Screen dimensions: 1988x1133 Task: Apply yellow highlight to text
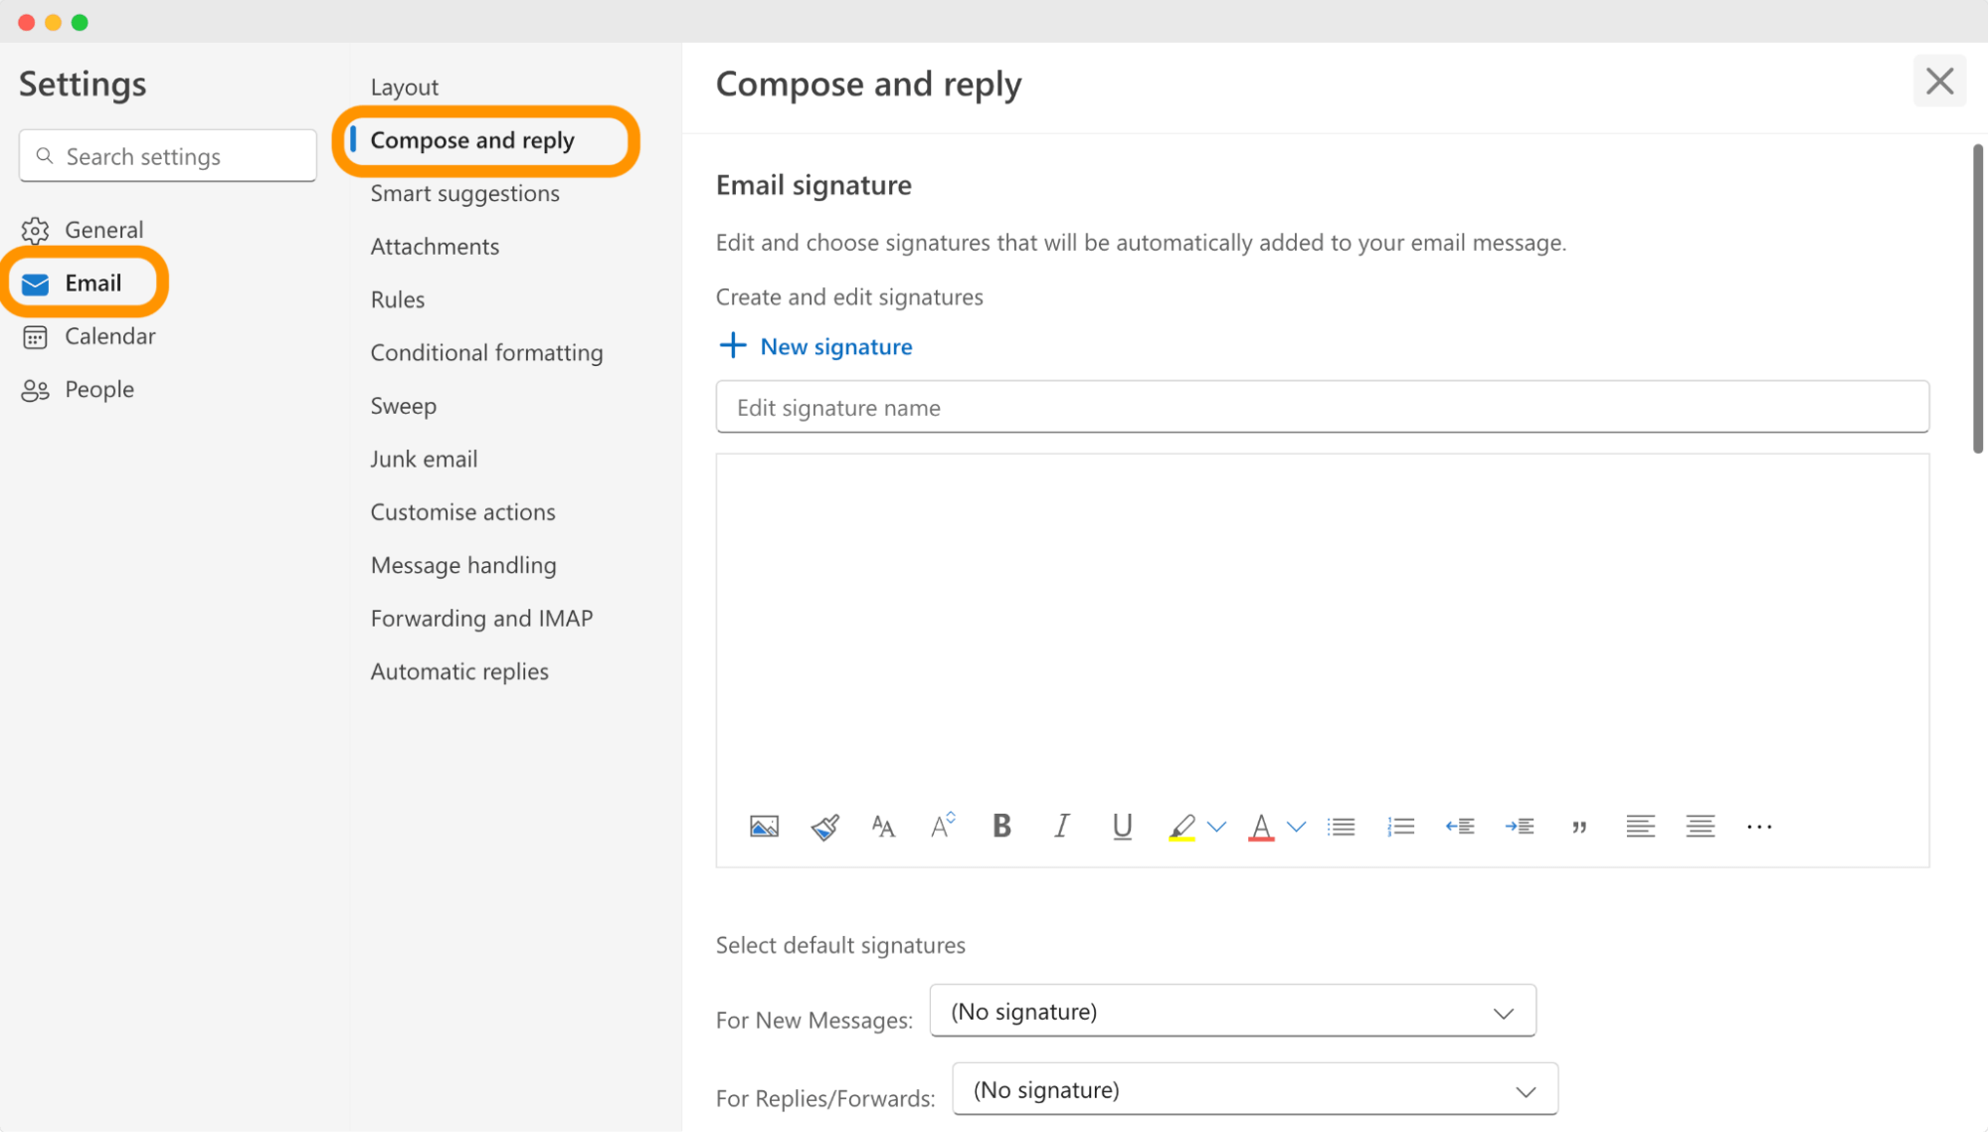1181,828
